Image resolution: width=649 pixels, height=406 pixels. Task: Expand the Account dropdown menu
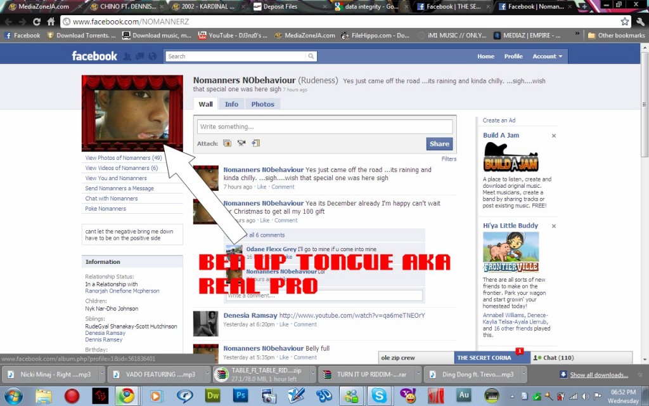tap(547, 56)
